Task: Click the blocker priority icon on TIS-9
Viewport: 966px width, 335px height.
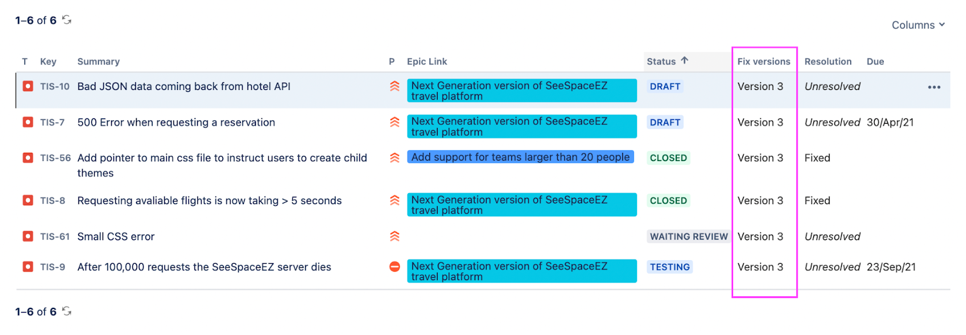Action: point(395,267)
